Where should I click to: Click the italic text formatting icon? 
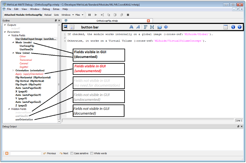138,27
